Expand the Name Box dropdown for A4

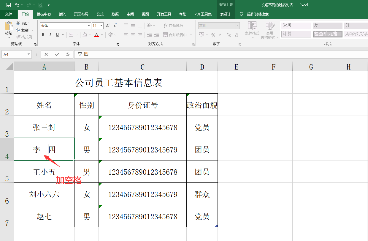point(29,54)
